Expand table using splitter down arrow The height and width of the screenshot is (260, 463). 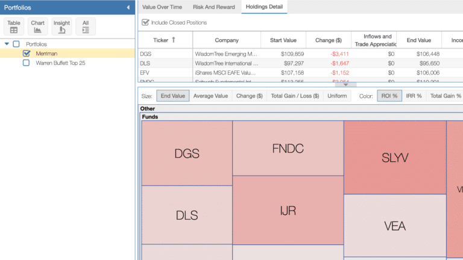345,85
